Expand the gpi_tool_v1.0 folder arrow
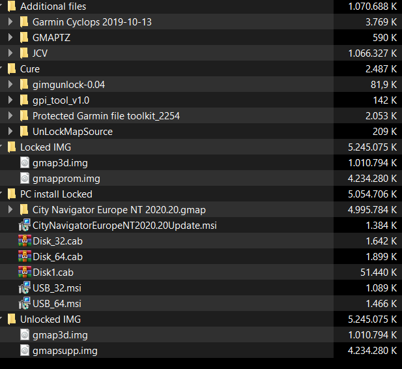Viewport: 402px width, 369px height. pyautogui.click(x=10, y=100)
